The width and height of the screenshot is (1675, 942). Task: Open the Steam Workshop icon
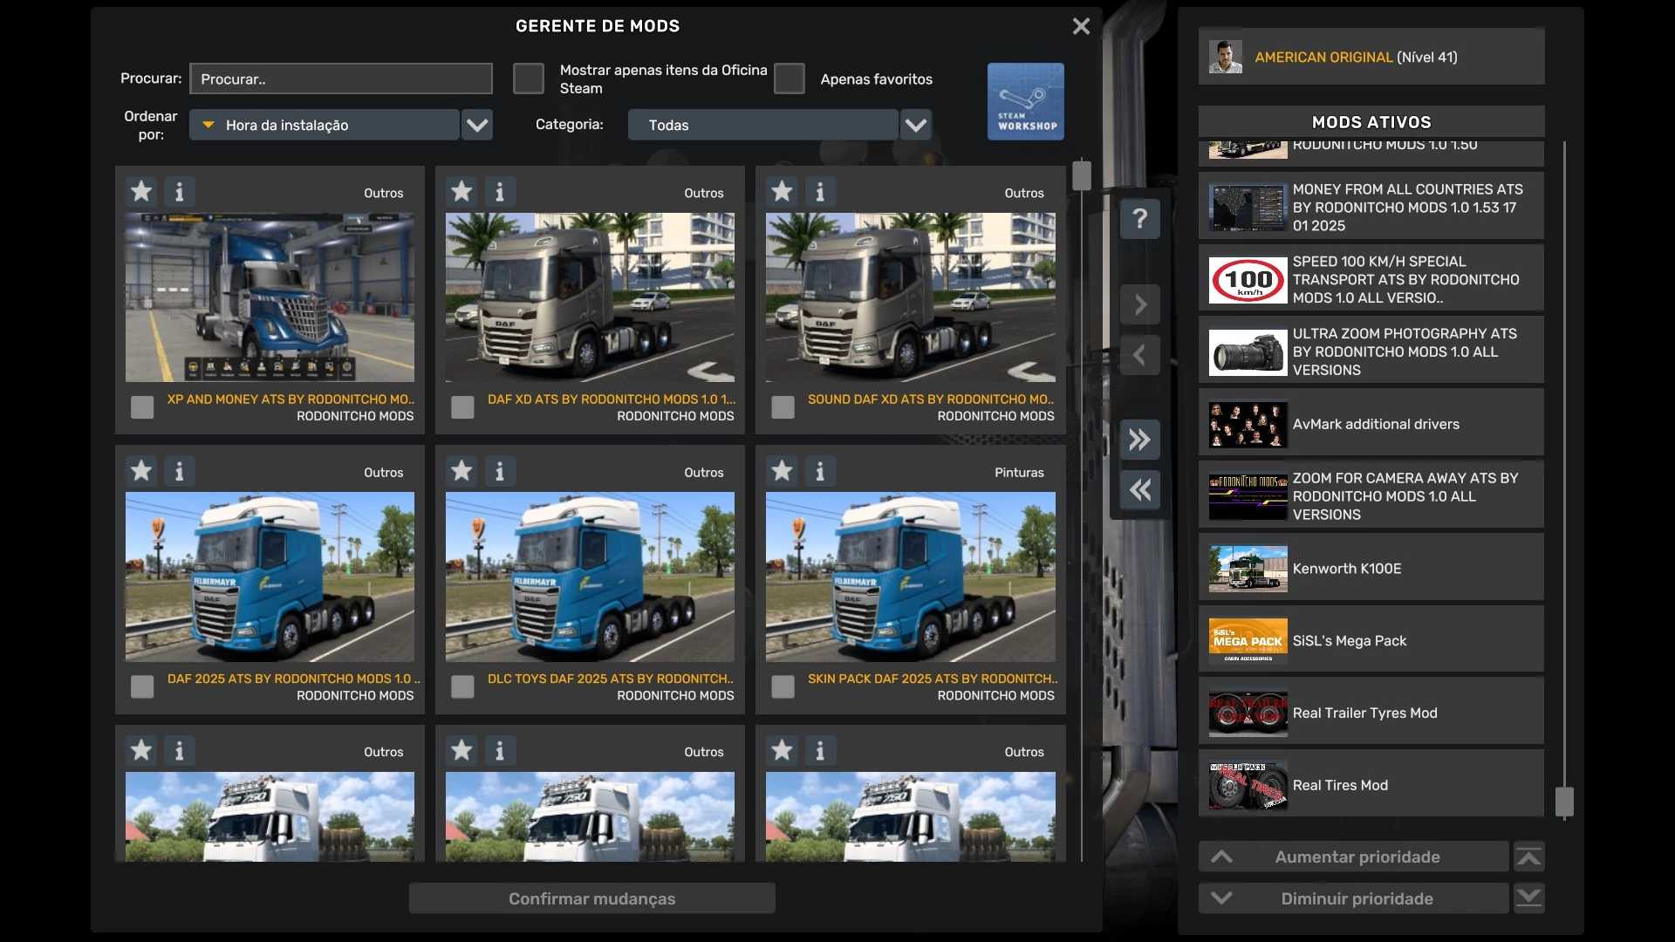tap(1025, 101)
